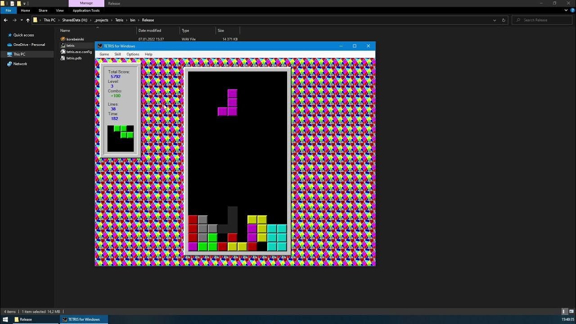Refresh the Release folder
The image size is (576, 324).
pos(504,20)
